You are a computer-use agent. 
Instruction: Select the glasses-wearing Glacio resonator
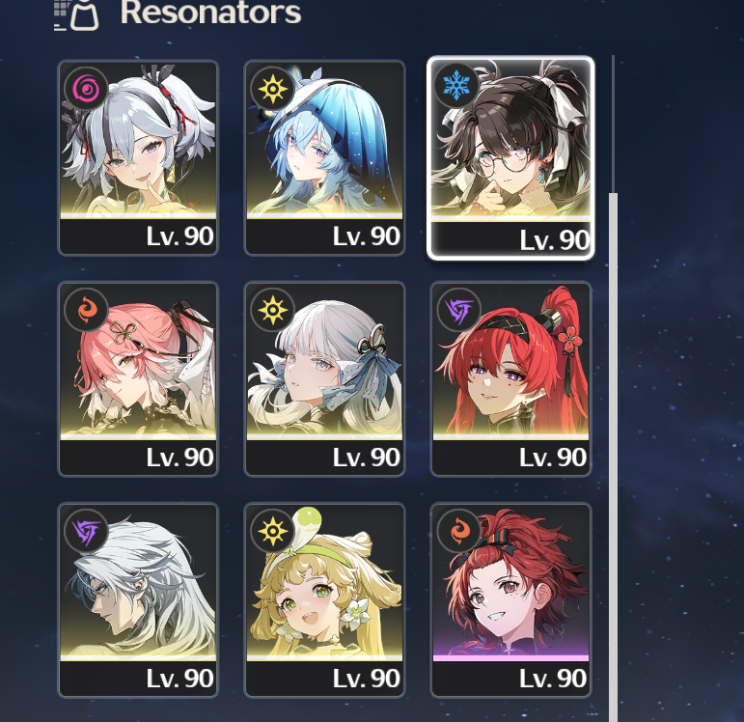click(x=510, y=157)
